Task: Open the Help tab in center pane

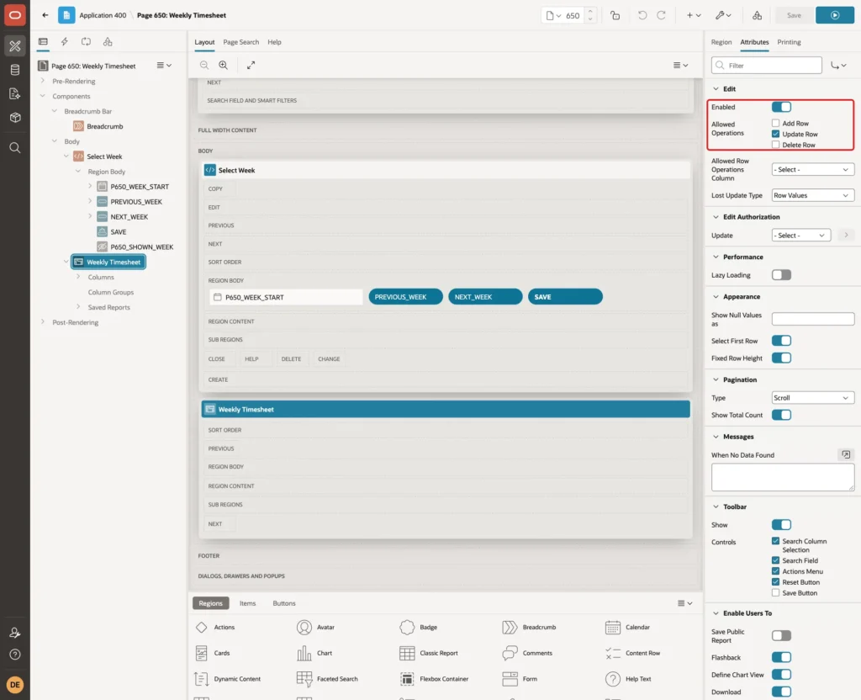Action: coord(274,42)
